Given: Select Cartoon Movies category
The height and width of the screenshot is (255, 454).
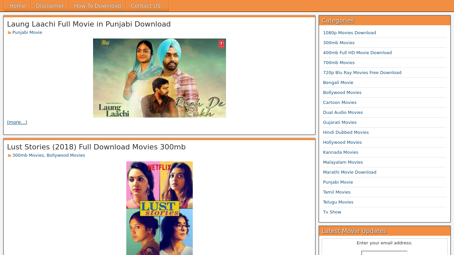Looking at the screenshot, I should tap(340, 102).
